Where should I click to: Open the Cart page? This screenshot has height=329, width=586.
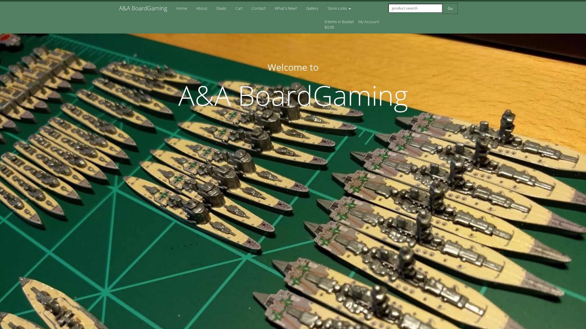coord(239,8)
